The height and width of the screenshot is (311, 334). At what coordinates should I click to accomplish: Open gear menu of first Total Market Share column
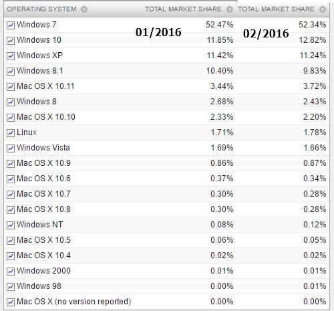pyautogui.click(x=230, y=9)
